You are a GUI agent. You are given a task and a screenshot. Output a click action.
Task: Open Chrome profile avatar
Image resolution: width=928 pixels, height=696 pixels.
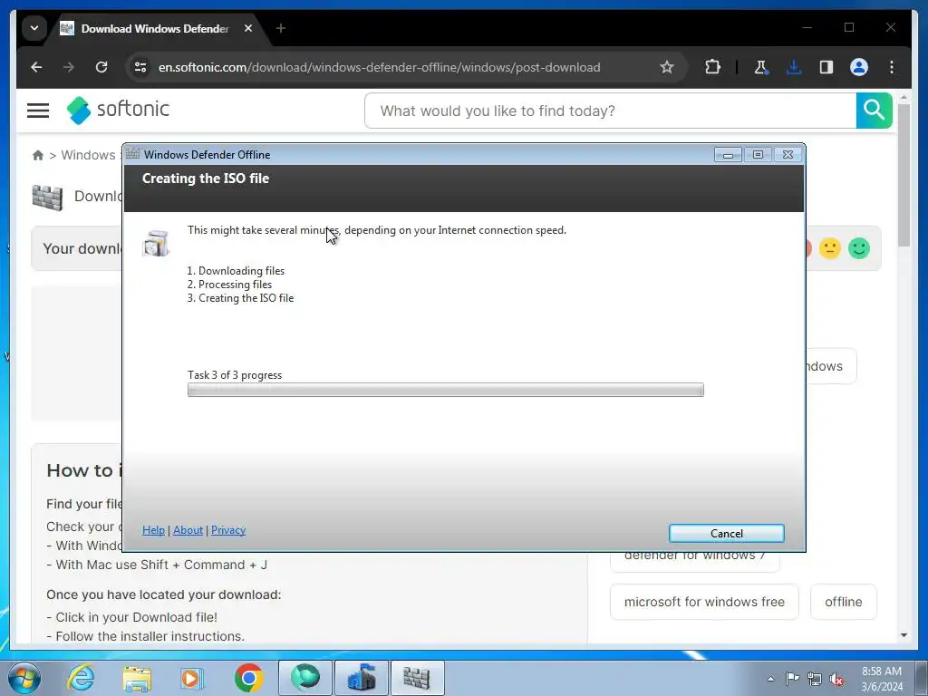[859, 67]
